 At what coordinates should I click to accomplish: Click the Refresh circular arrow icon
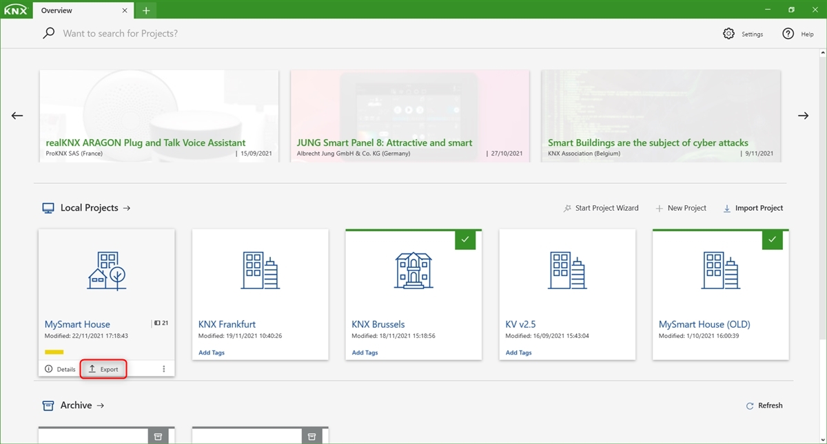tap(750, 406)
